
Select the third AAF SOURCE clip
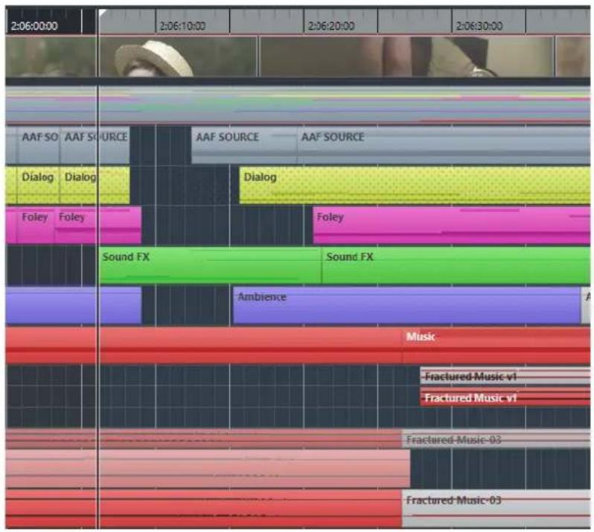click(x=244, y=145)
